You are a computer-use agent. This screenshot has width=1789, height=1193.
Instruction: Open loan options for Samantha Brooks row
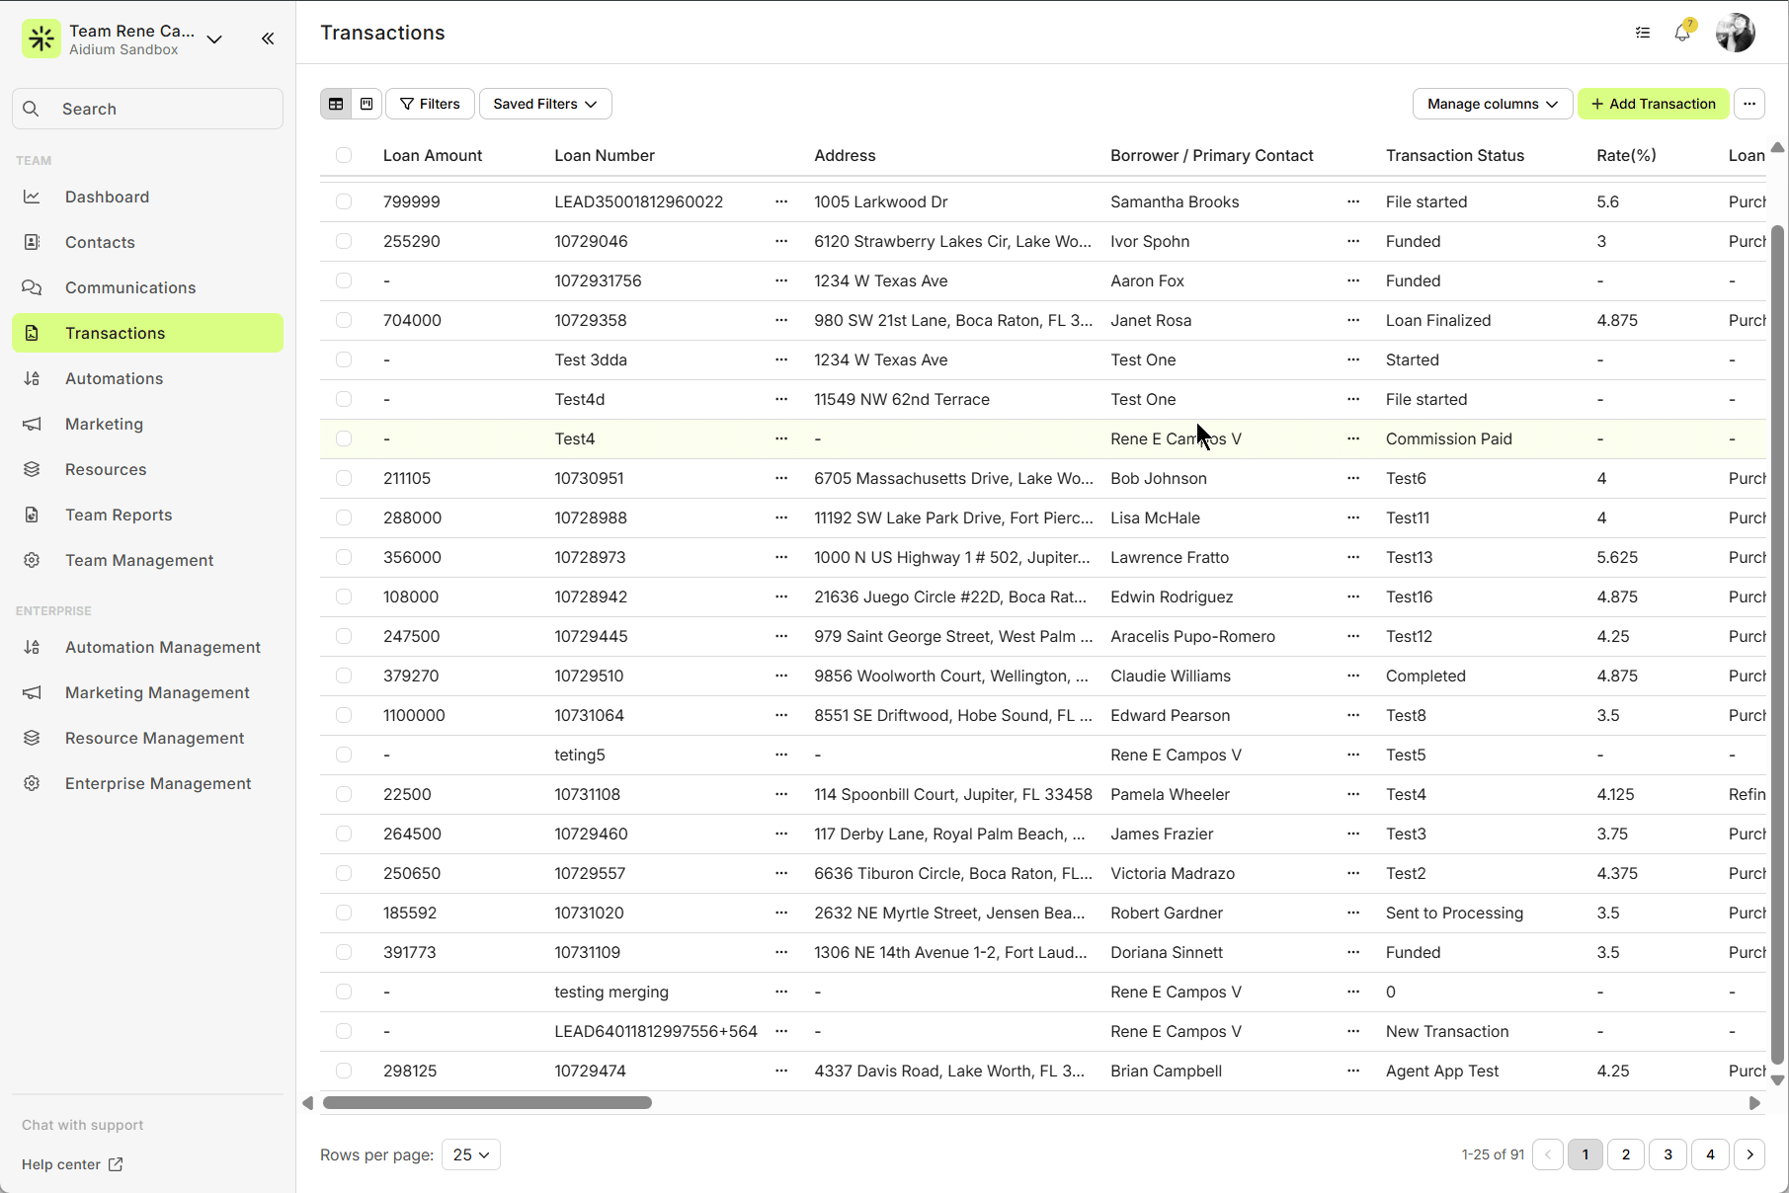click(x=781, y=201)
